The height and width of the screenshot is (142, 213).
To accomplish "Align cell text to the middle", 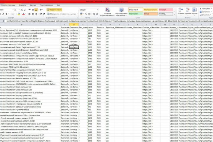I will [x=33, y=10].
